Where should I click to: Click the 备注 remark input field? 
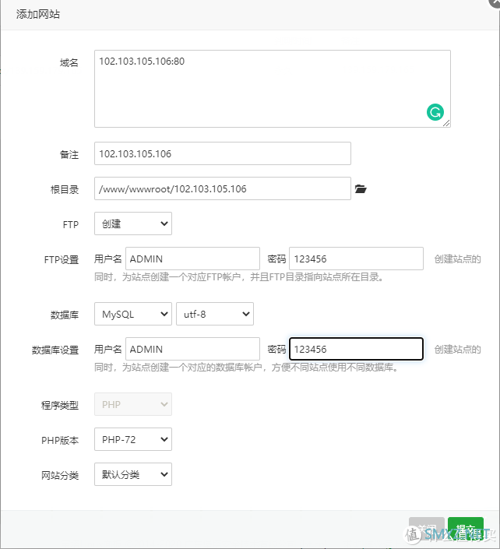point(223,153)
